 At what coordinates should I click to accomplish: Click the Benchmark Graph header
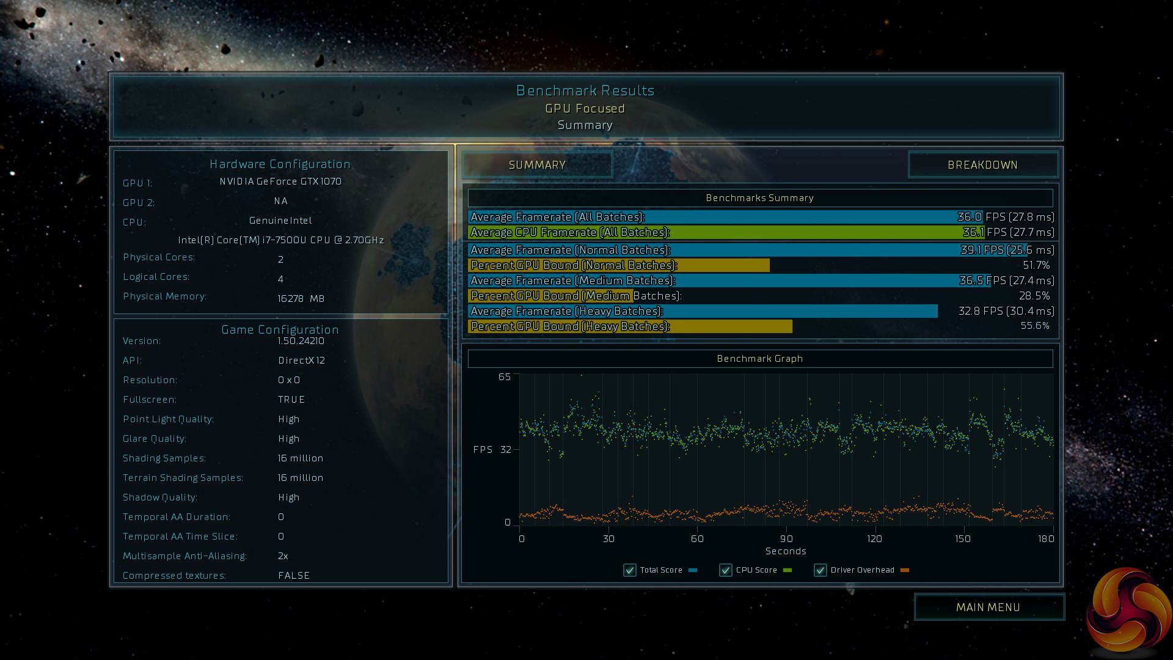click(x=759, y=359)
